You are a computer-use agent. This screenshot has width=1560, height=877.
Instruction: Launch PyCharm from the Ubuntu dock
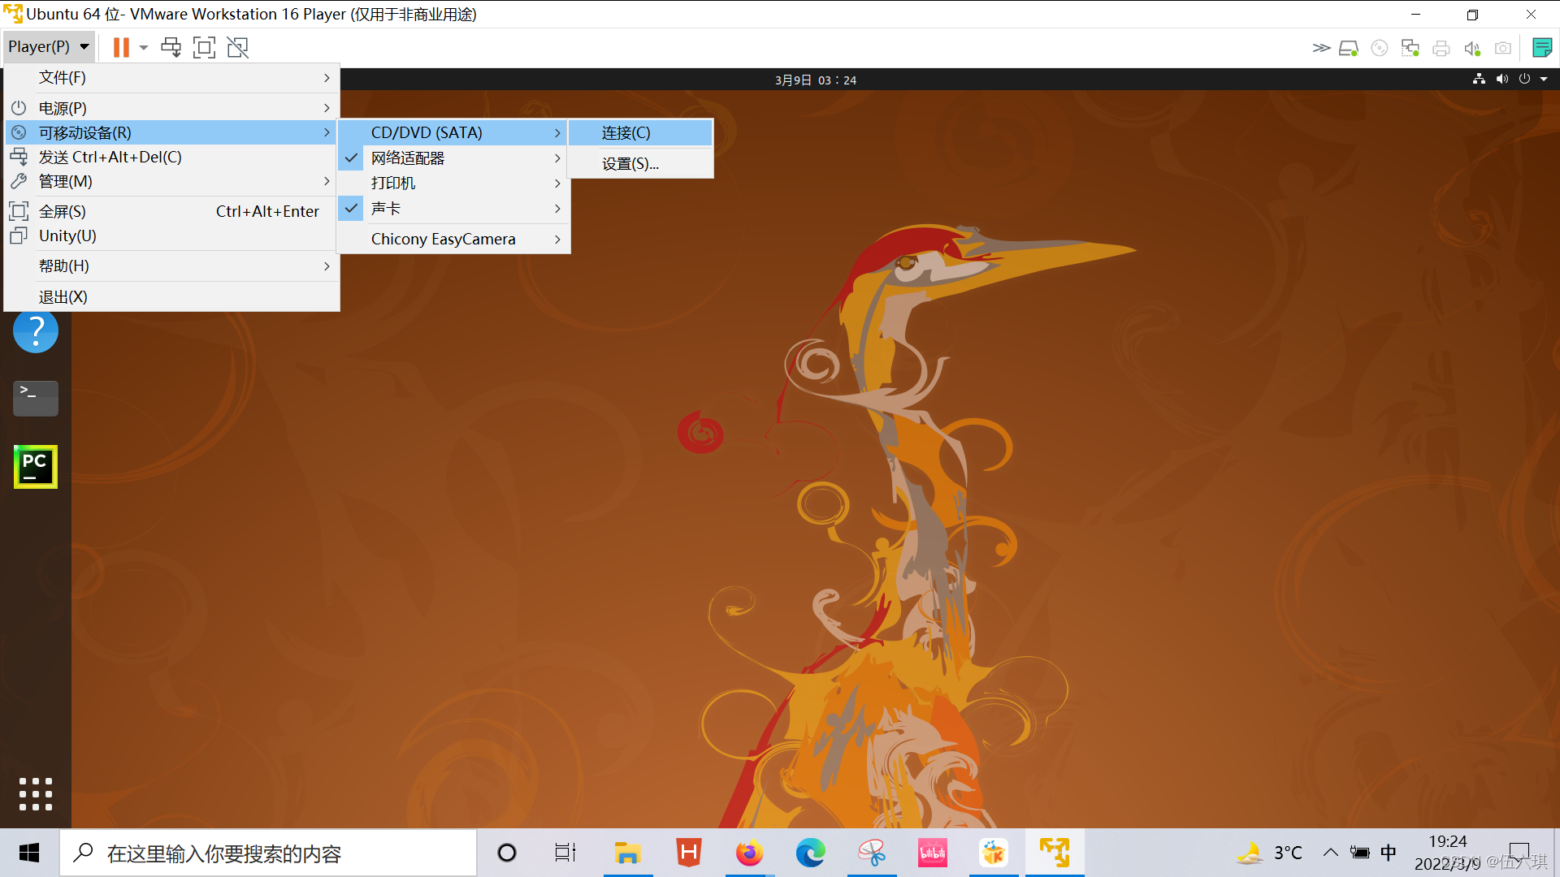pos(36,466)
